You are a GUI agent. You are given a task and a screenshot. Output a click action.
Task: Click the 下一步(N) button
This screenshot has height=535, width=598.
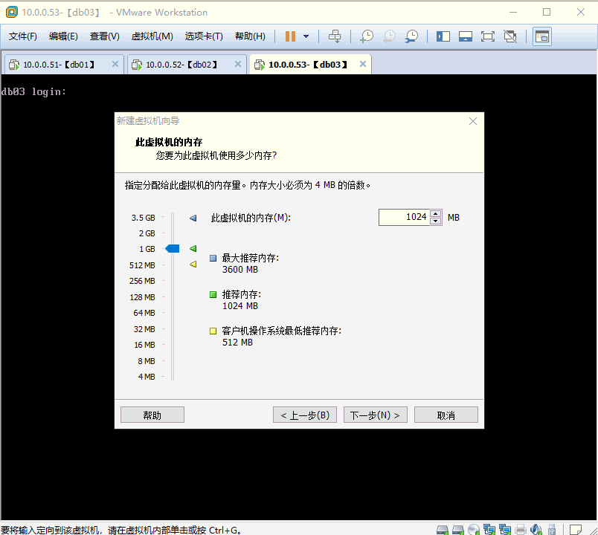(375, 414)
